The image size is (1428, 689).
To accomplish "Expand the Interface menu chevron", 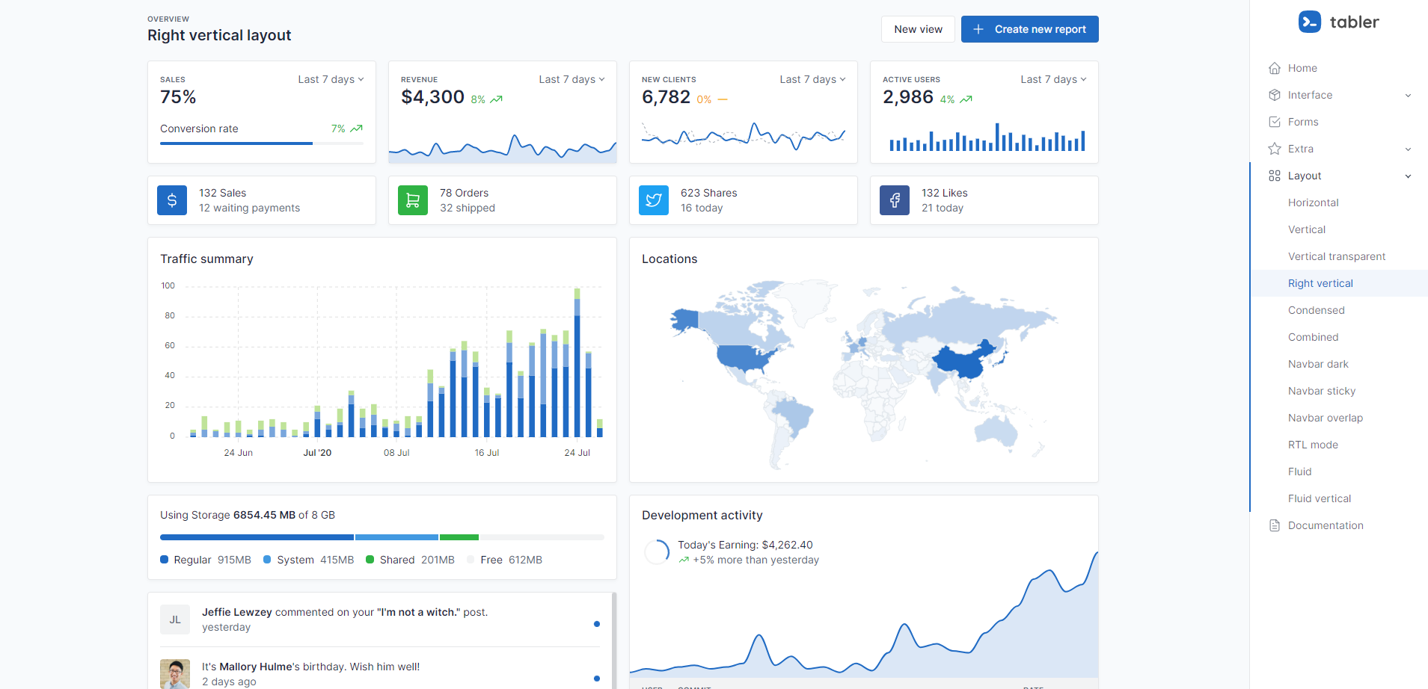I will (1408, 96).
